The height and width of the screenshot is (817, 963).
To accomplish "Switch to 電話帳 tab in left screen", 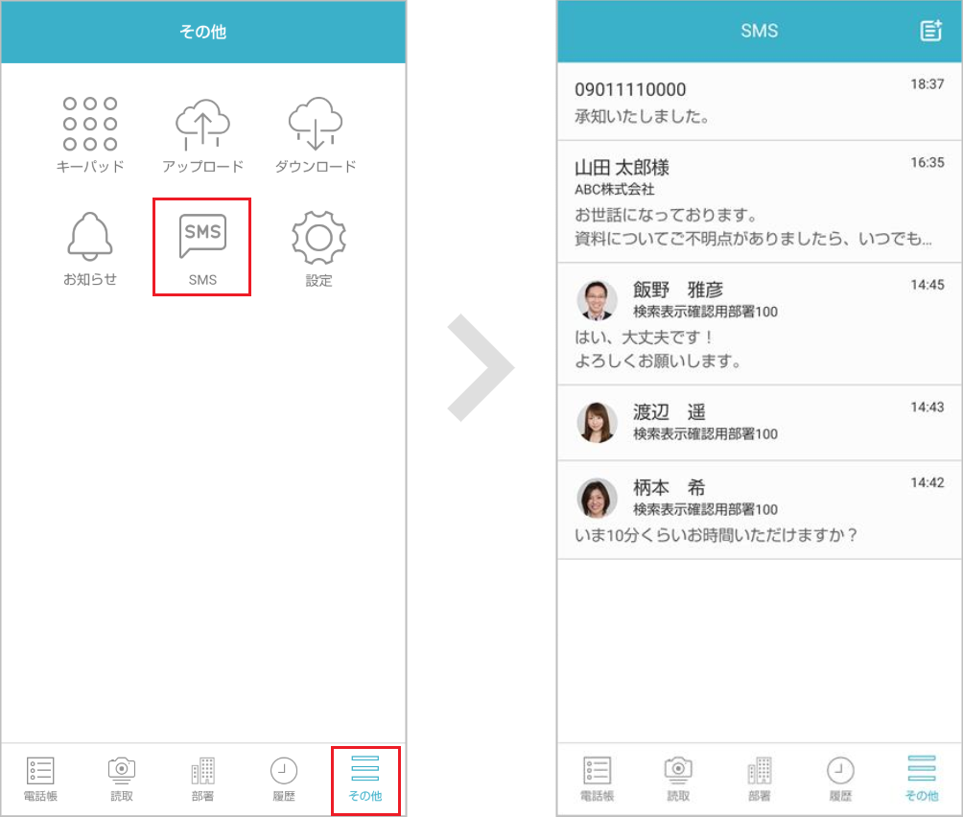I will tap(40, 779).
